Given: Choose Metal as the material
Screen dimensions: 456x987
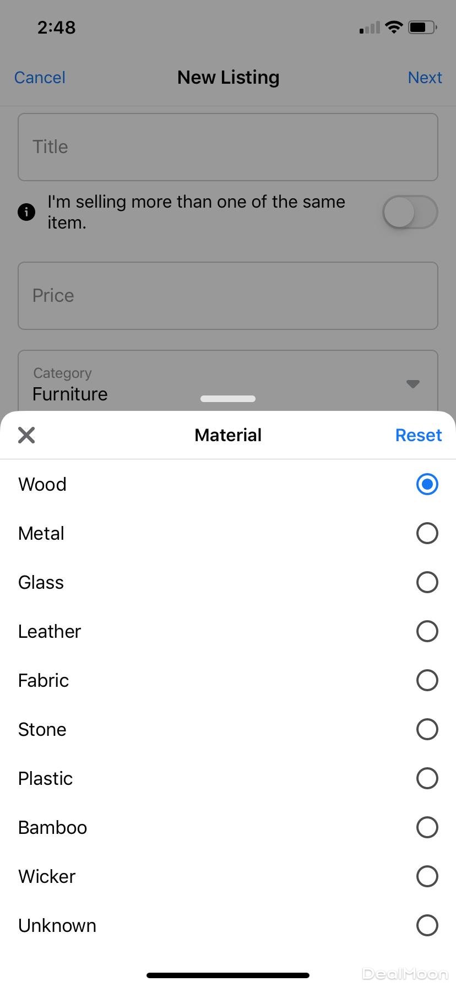Looking at the screenshot, I should pyautogui.click(x=427, y=533).
